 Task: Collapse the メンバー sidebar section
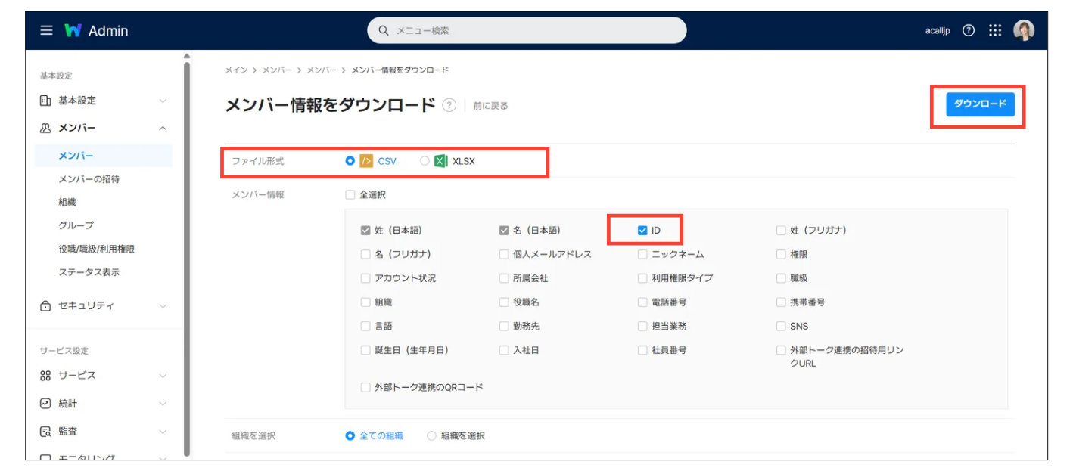pos(163,129)
